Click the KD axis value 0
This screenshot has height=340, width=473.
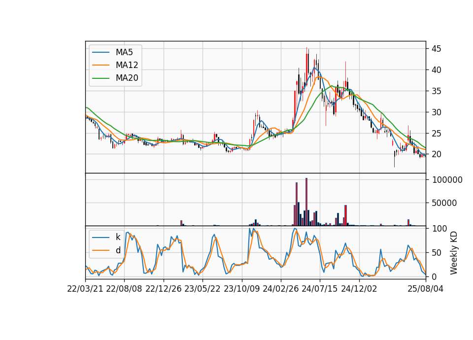434,276
